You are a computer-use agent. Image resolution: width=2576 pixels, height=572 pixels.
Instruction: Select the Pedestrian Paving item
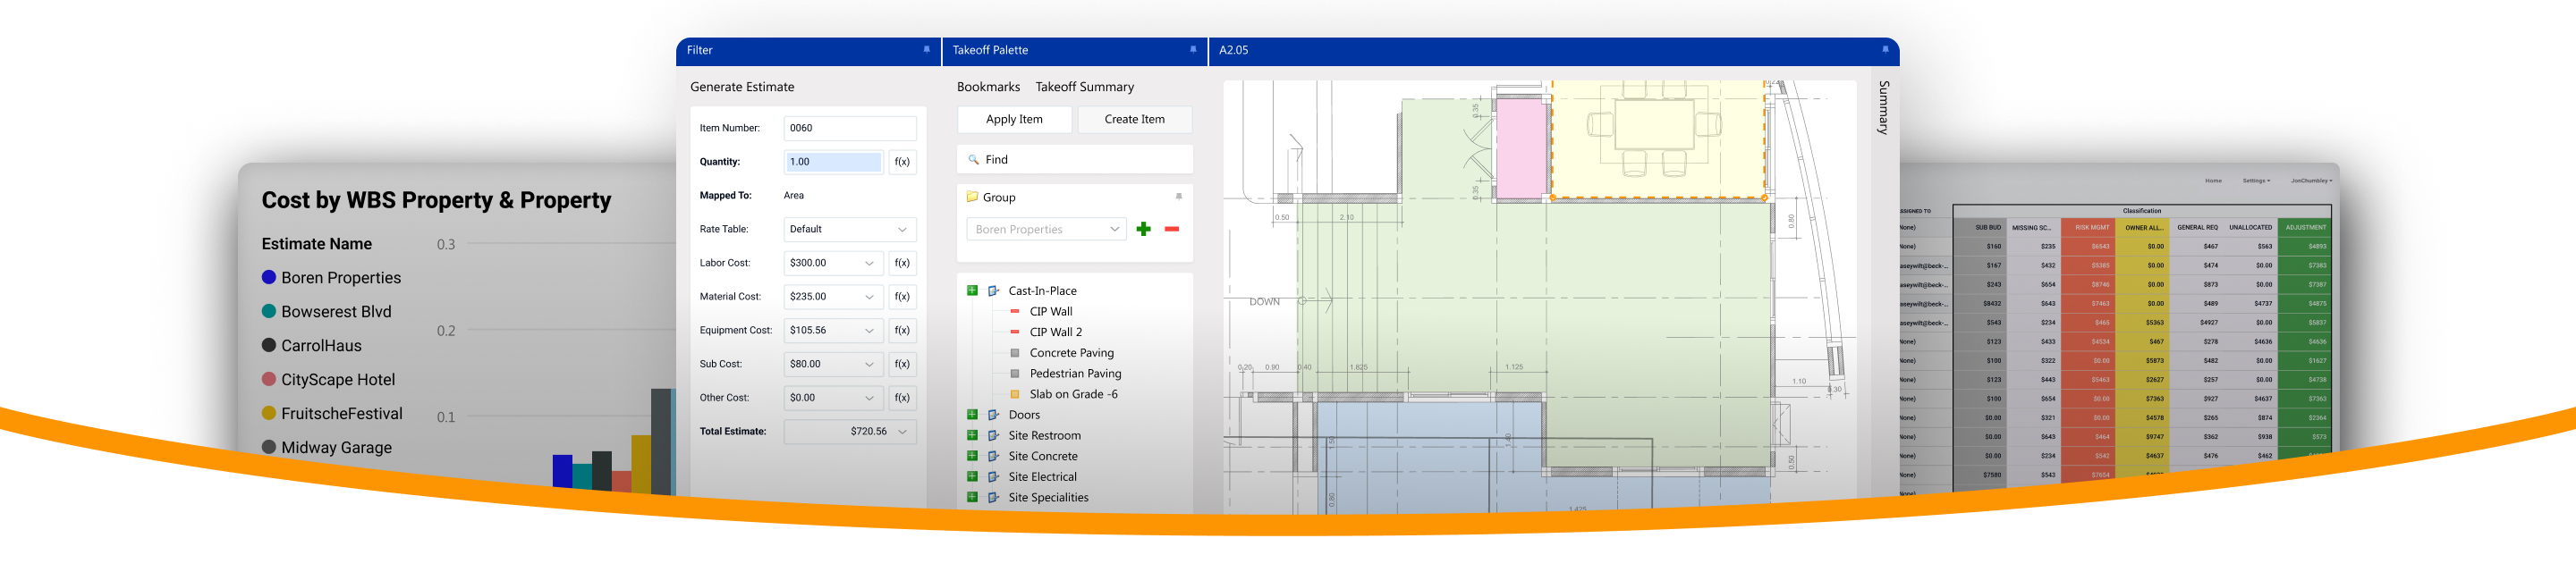[x=1075, y=374]
